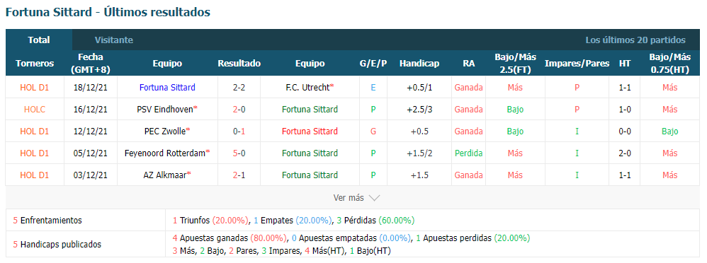707x263 pixels.
Task: Switch to the Visitante tab
Action: (113, 40)
